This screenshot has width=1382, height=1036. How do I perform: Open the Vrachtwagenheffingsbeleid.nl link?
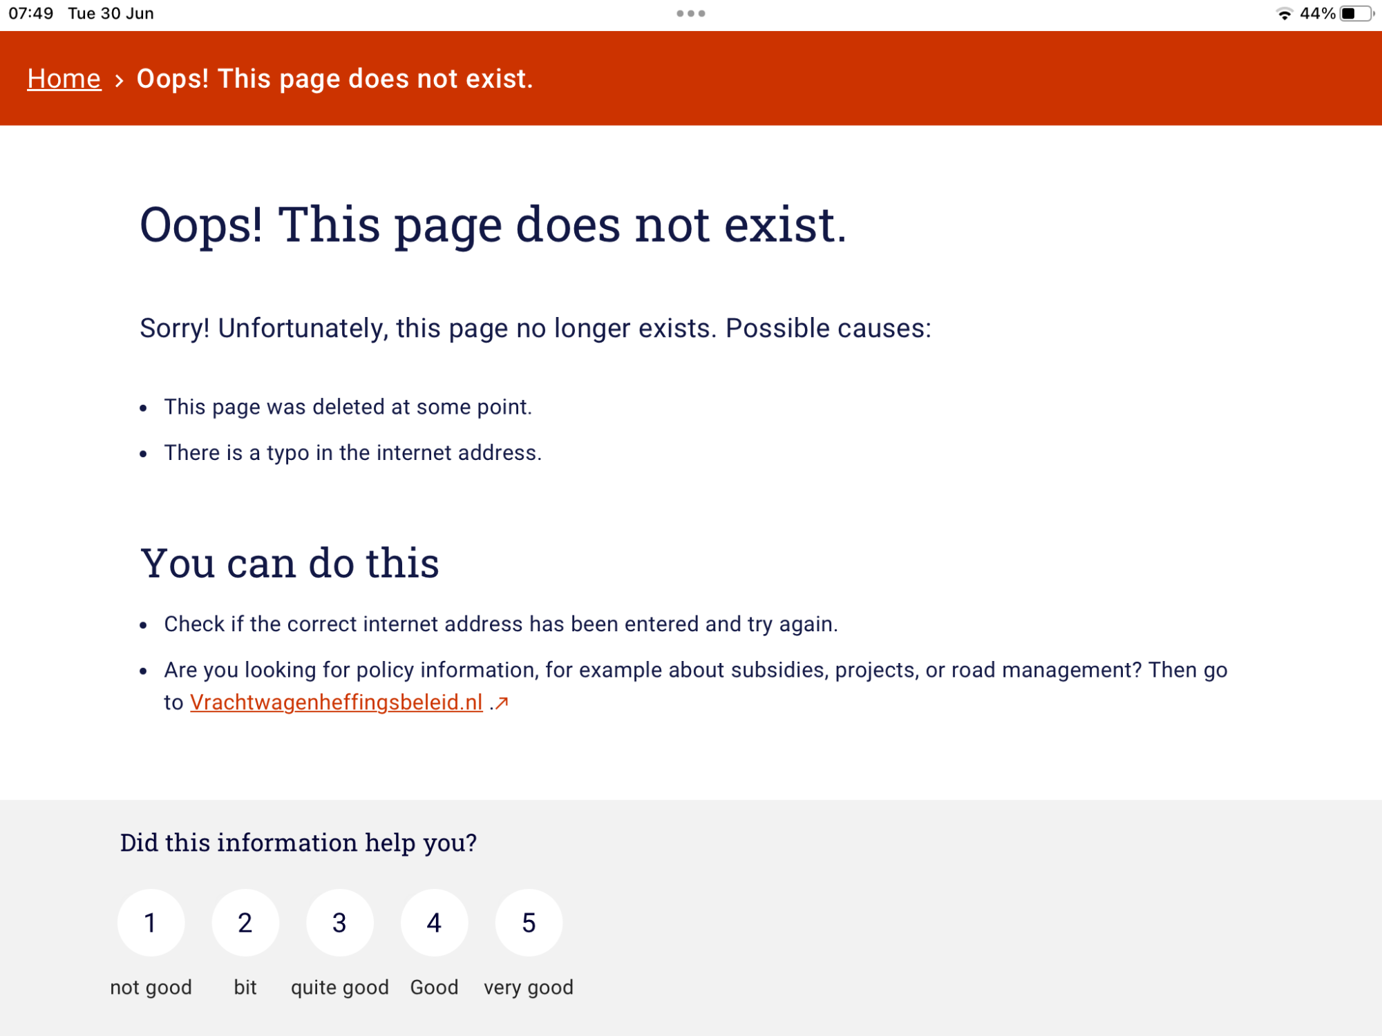click(x=336, y=702)
